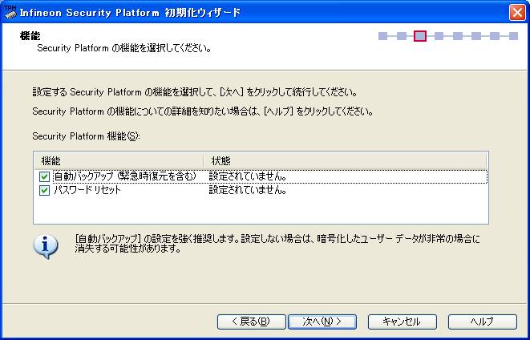530x340 pixels.
Task: Close the initialization wizard window
Action: pos(517,13)
